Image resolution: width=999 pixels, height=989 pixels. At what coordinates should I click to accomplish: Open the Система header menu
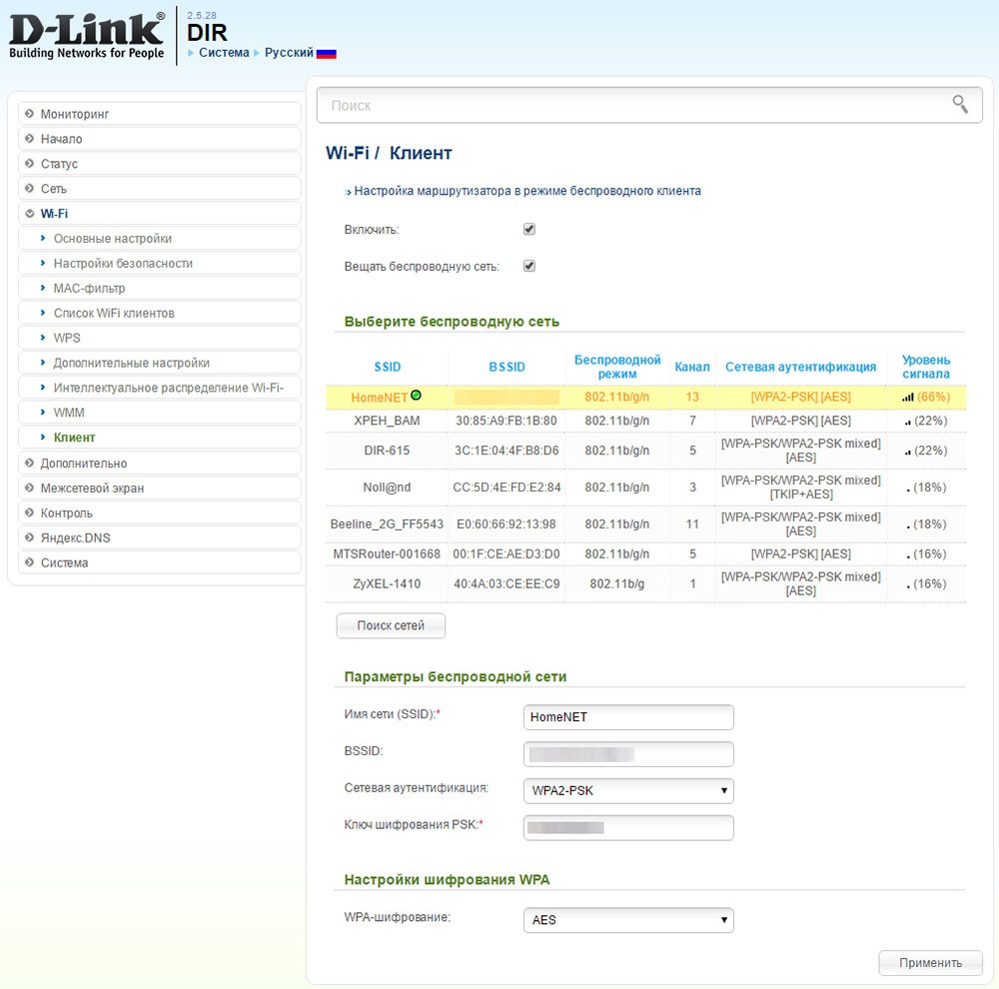coord(224,52)
